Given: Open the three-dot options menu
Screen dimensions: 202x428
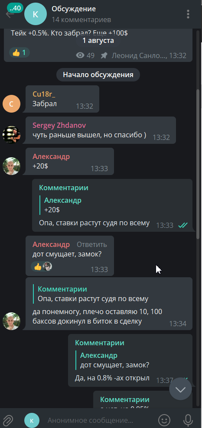Looking at the screenshot, I should coord(188,14).
